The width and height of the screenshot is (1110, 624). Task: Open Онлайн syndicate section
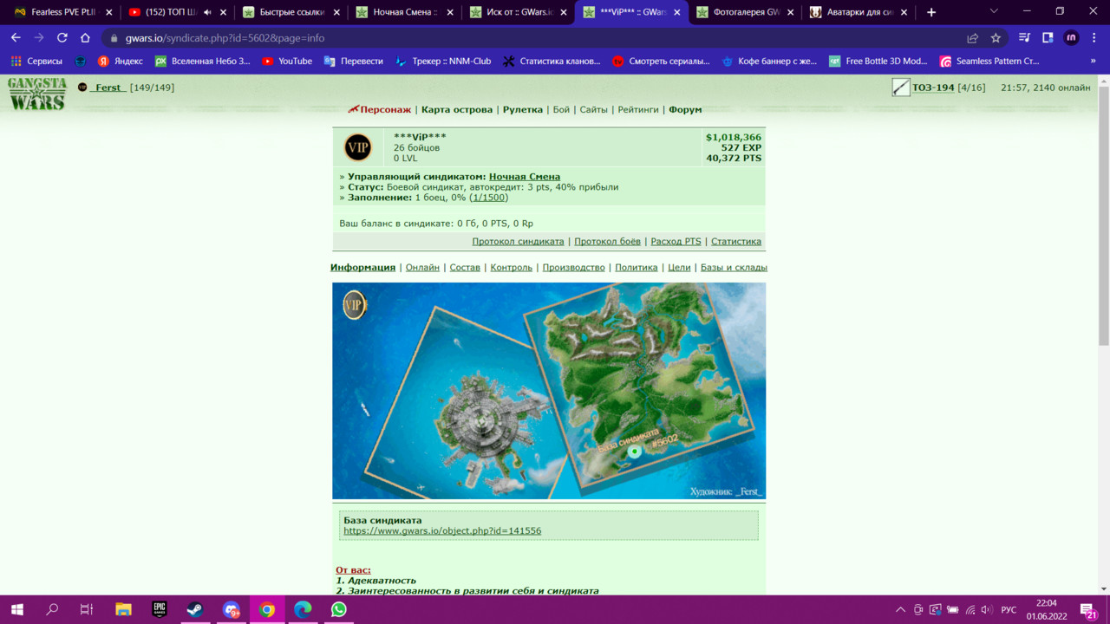point(422,267)
